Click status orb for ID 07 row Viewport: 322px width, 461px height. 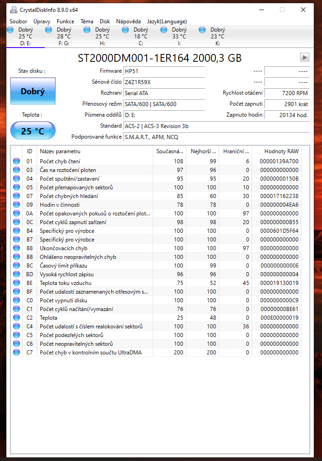coord(16,196)
